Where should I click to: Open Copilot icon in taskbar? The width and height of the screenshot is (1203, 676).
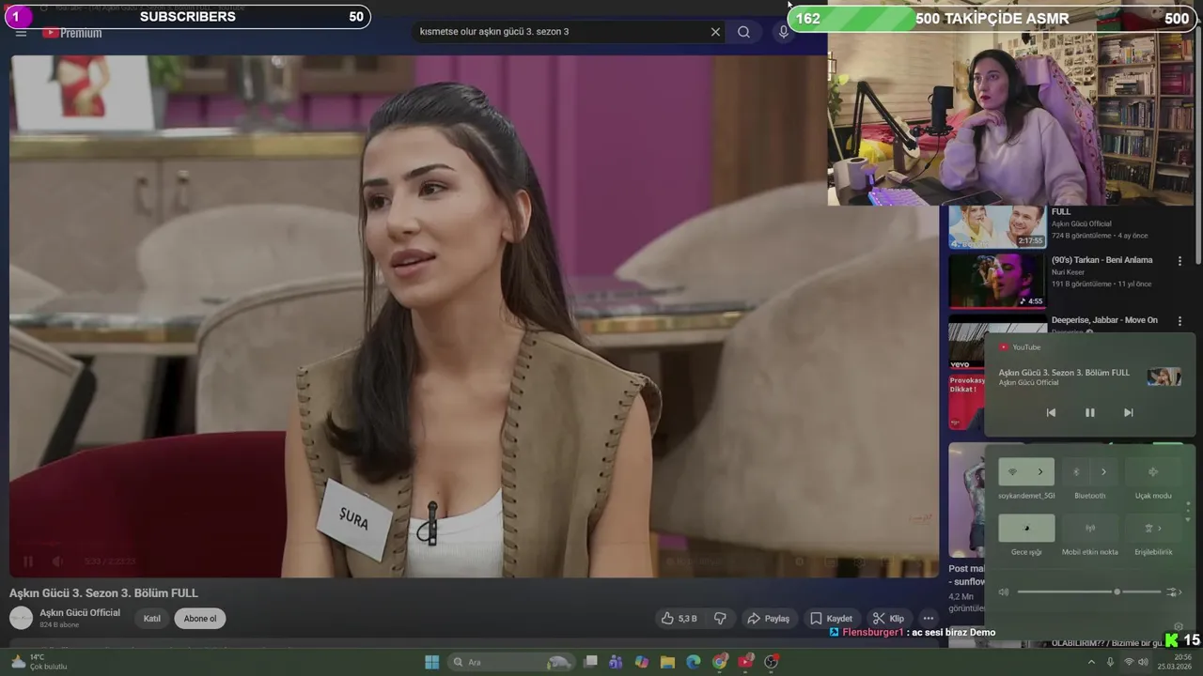642,662
